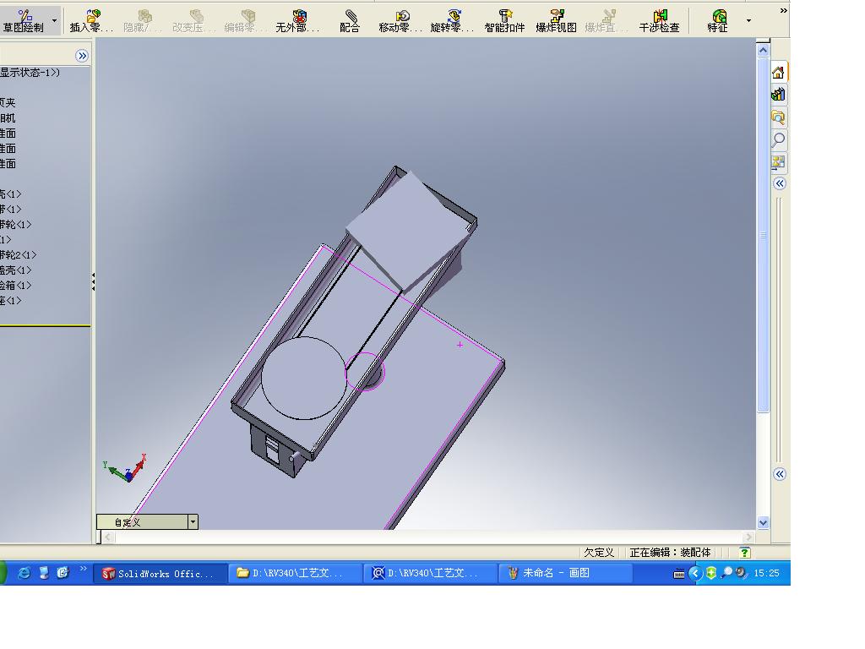Click the 插入零 insert component icon

[91, 21]
